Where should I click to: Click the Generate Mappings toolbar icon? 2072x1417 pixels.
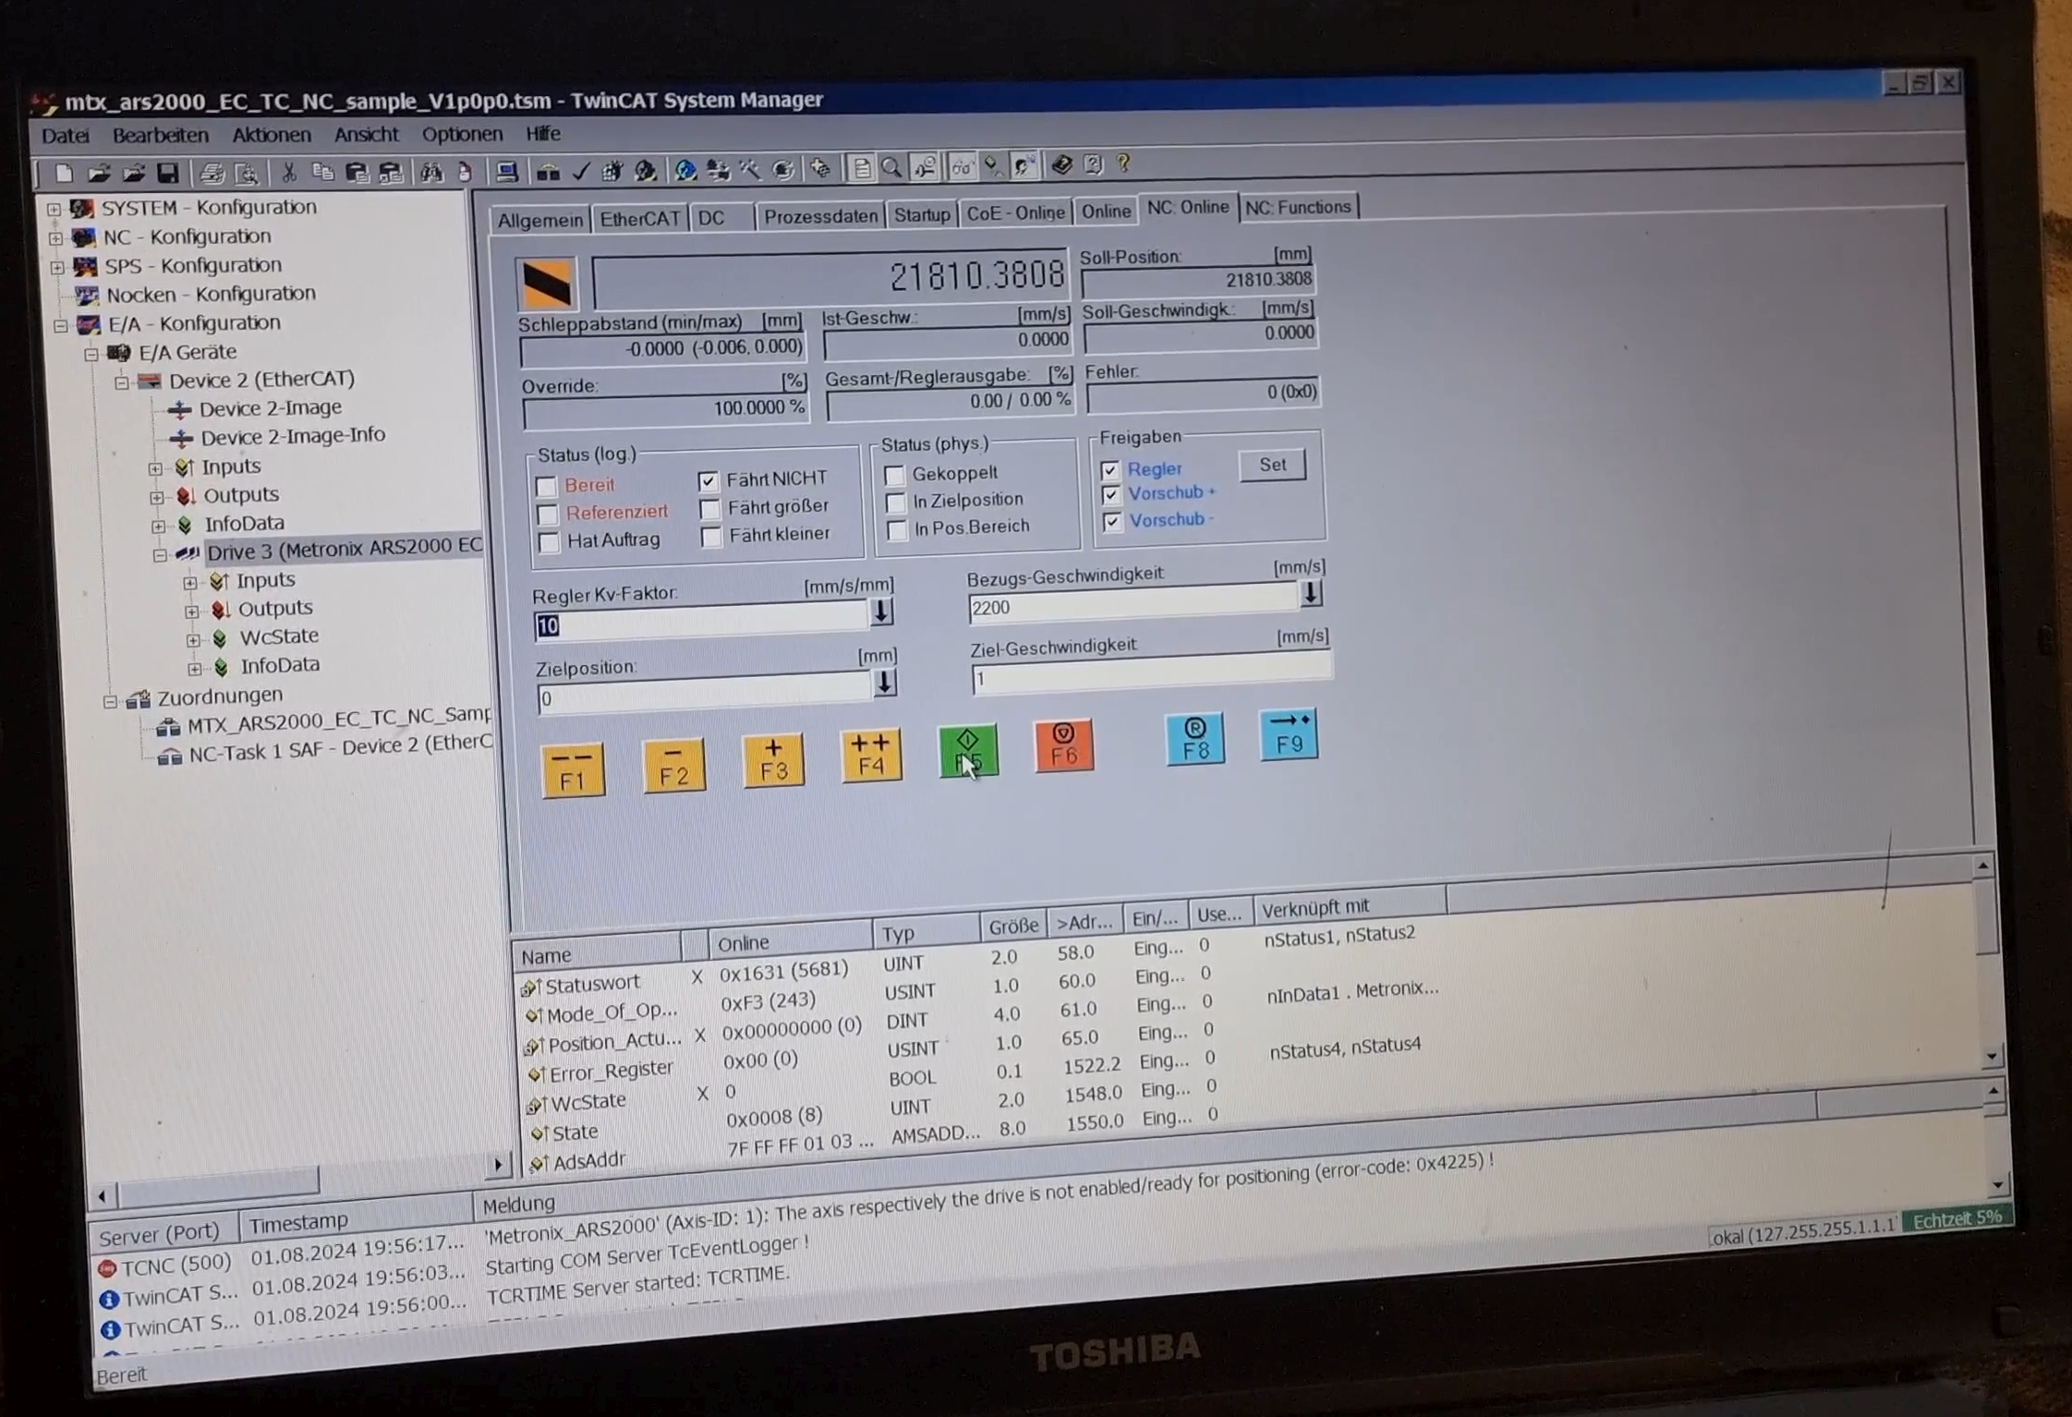(x=548, y=172)
